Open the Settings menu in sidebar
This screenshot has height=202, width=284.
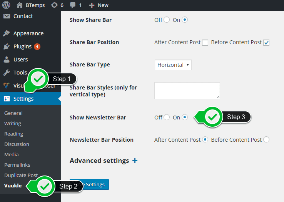(x=23, y=99)
